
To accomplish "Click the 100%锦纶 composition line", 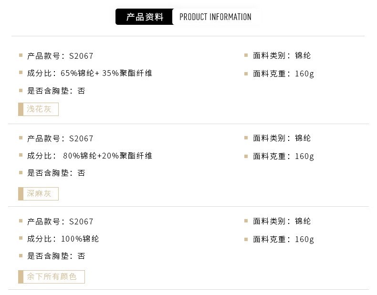I will coord(80,239).
